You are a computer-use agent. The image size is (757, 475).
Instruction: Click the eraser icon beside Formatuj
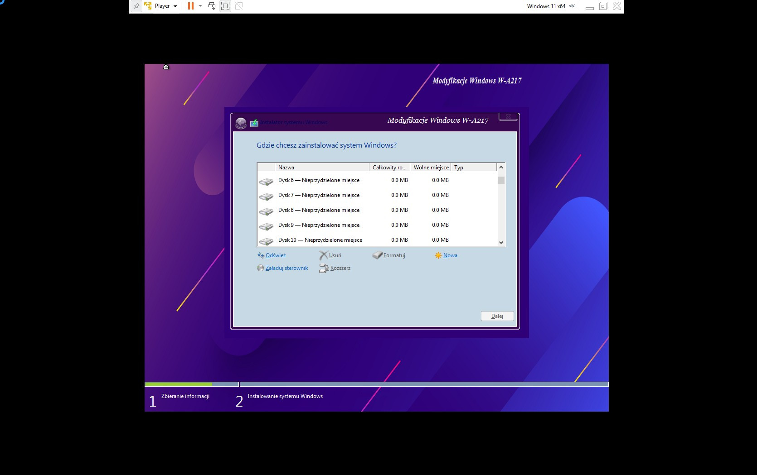[x=377, y=255]
